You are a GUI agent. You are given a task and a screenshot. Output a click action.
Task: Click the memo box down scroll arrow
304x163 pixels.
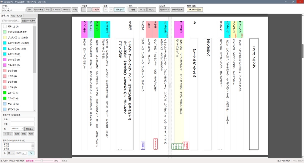(x=33, y=149)
